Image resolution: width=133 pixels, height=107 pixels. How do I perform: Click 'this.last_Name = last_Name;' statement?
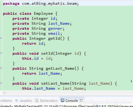click(54, 89)
